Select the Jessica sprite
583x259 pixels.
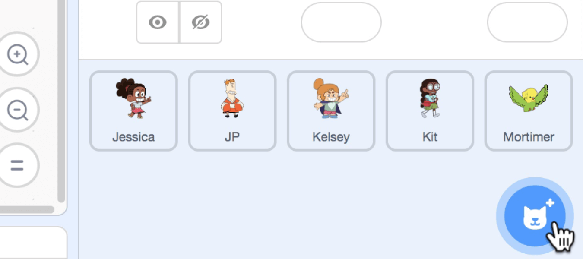[133, 111]
